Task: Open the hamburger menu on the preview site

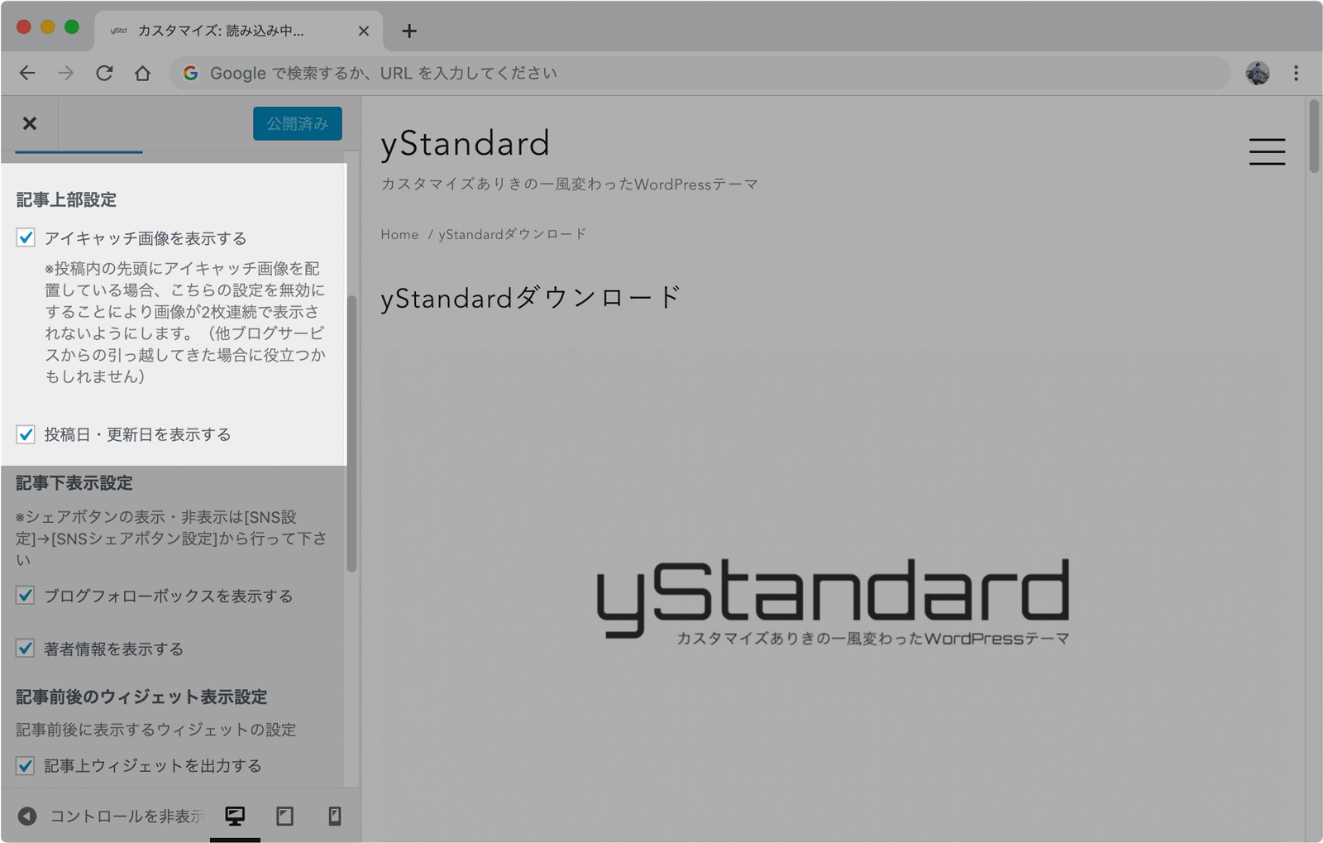Action: click(x=1267, y=151)
